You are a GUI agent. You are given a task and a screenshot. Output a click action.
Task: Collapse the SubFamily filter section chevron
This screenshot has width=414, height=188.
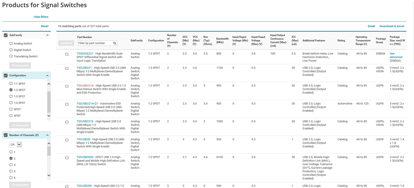(47, 35)
